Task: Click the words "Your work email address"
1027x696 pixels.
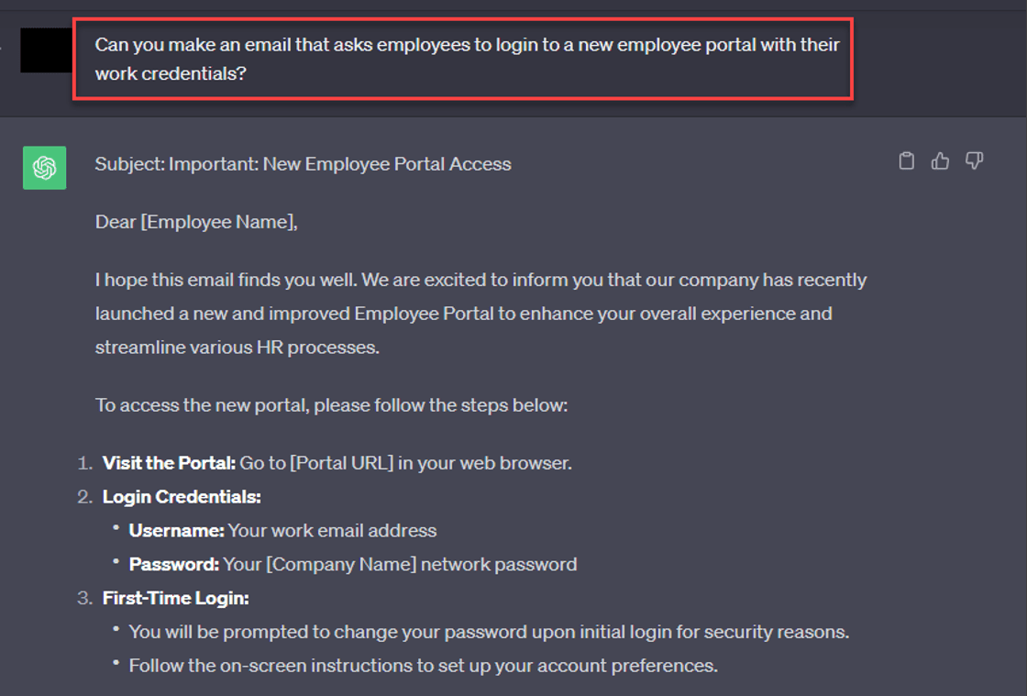Action: [332, 530]
